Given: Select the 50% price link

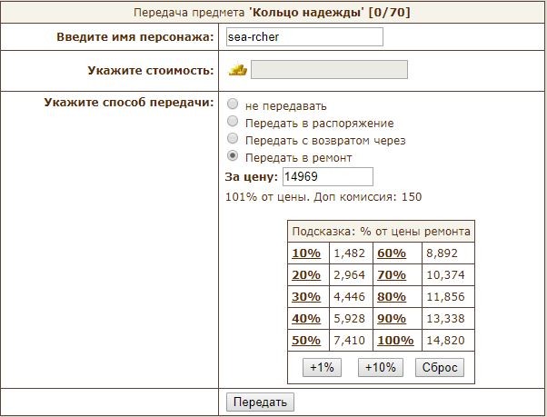Looking at the screenshot, I should tap(306, 340).
